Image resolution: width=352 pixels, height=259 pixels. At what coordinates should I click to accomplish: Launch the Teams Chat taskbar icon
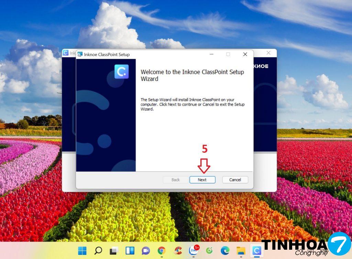click(x=146, y=251)
